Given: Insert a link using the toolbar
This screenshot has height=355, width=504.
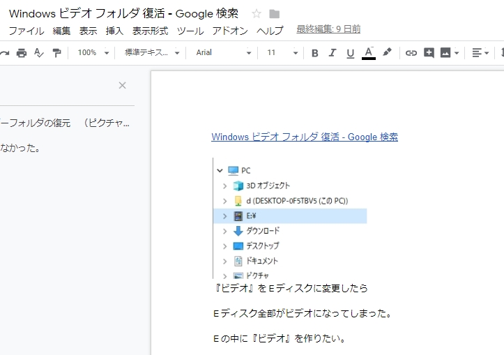Looking at the screenshot, I should tap(411, 53).
